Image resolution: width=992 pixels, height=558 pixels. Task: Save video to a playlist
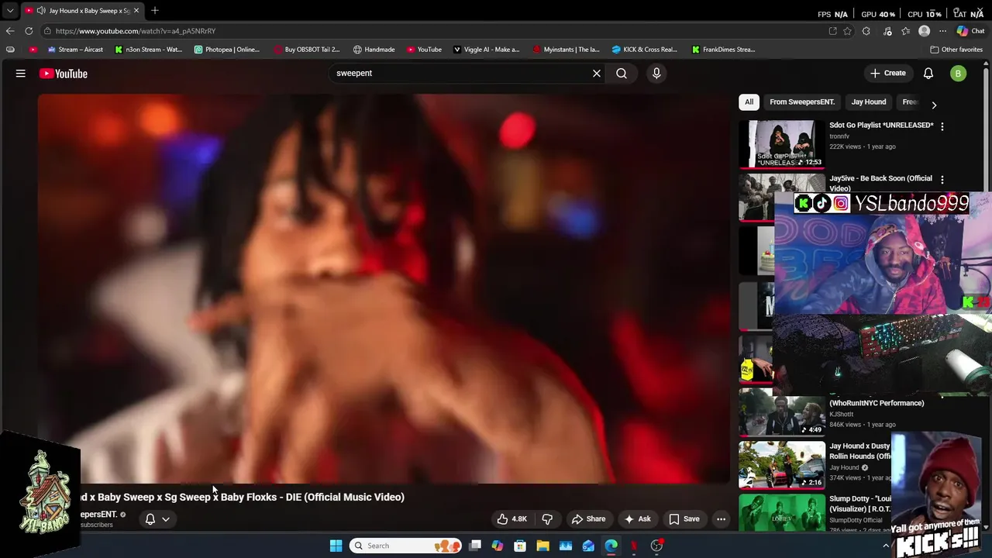[x=684, y=519]
